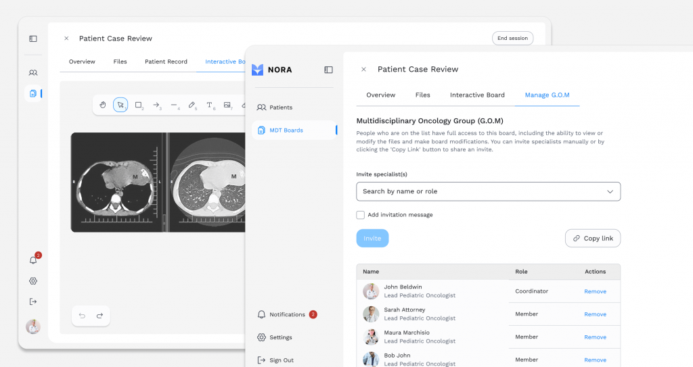Click Sign Out in NORA sidebar

tap(275, 360)
